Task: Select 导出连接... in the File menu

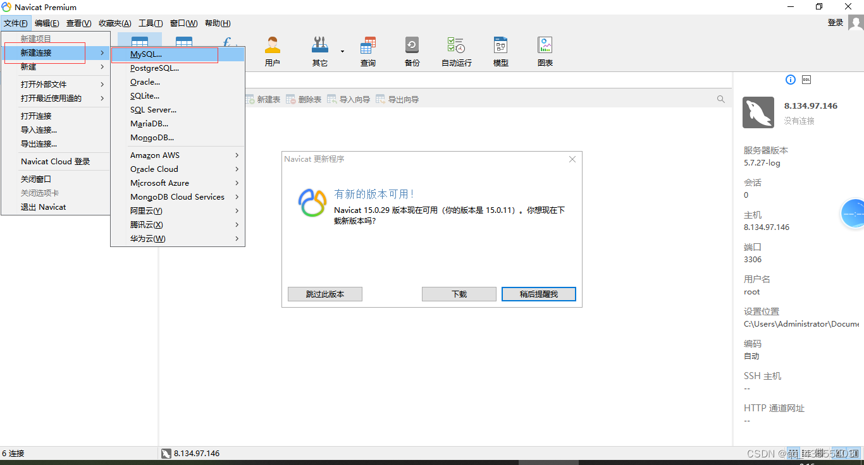Action: (56, 144)
